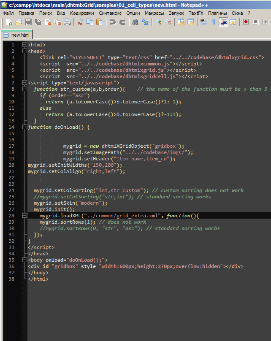The image size is (271, 341).
Task: Undo the last edit
Action: tap(112, 22)
